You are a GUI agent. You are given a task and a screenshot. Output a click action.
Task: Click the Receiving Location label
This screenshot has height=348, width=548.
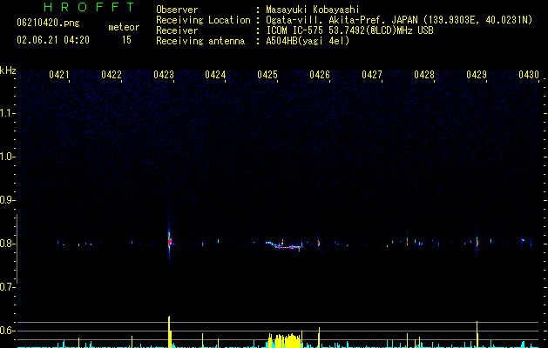(203, 20)
